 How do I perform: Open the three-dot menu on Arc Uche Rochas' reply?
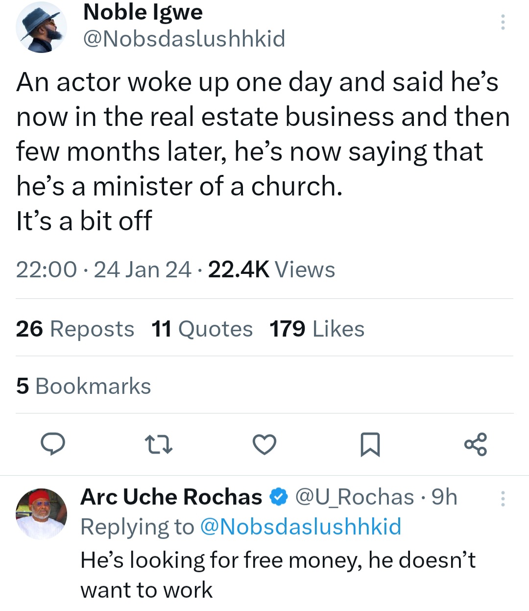click(503, 498)
